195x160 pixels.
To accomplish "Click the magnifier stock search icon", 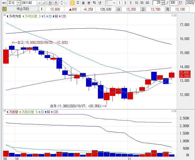I will click(x=44, y=3).
